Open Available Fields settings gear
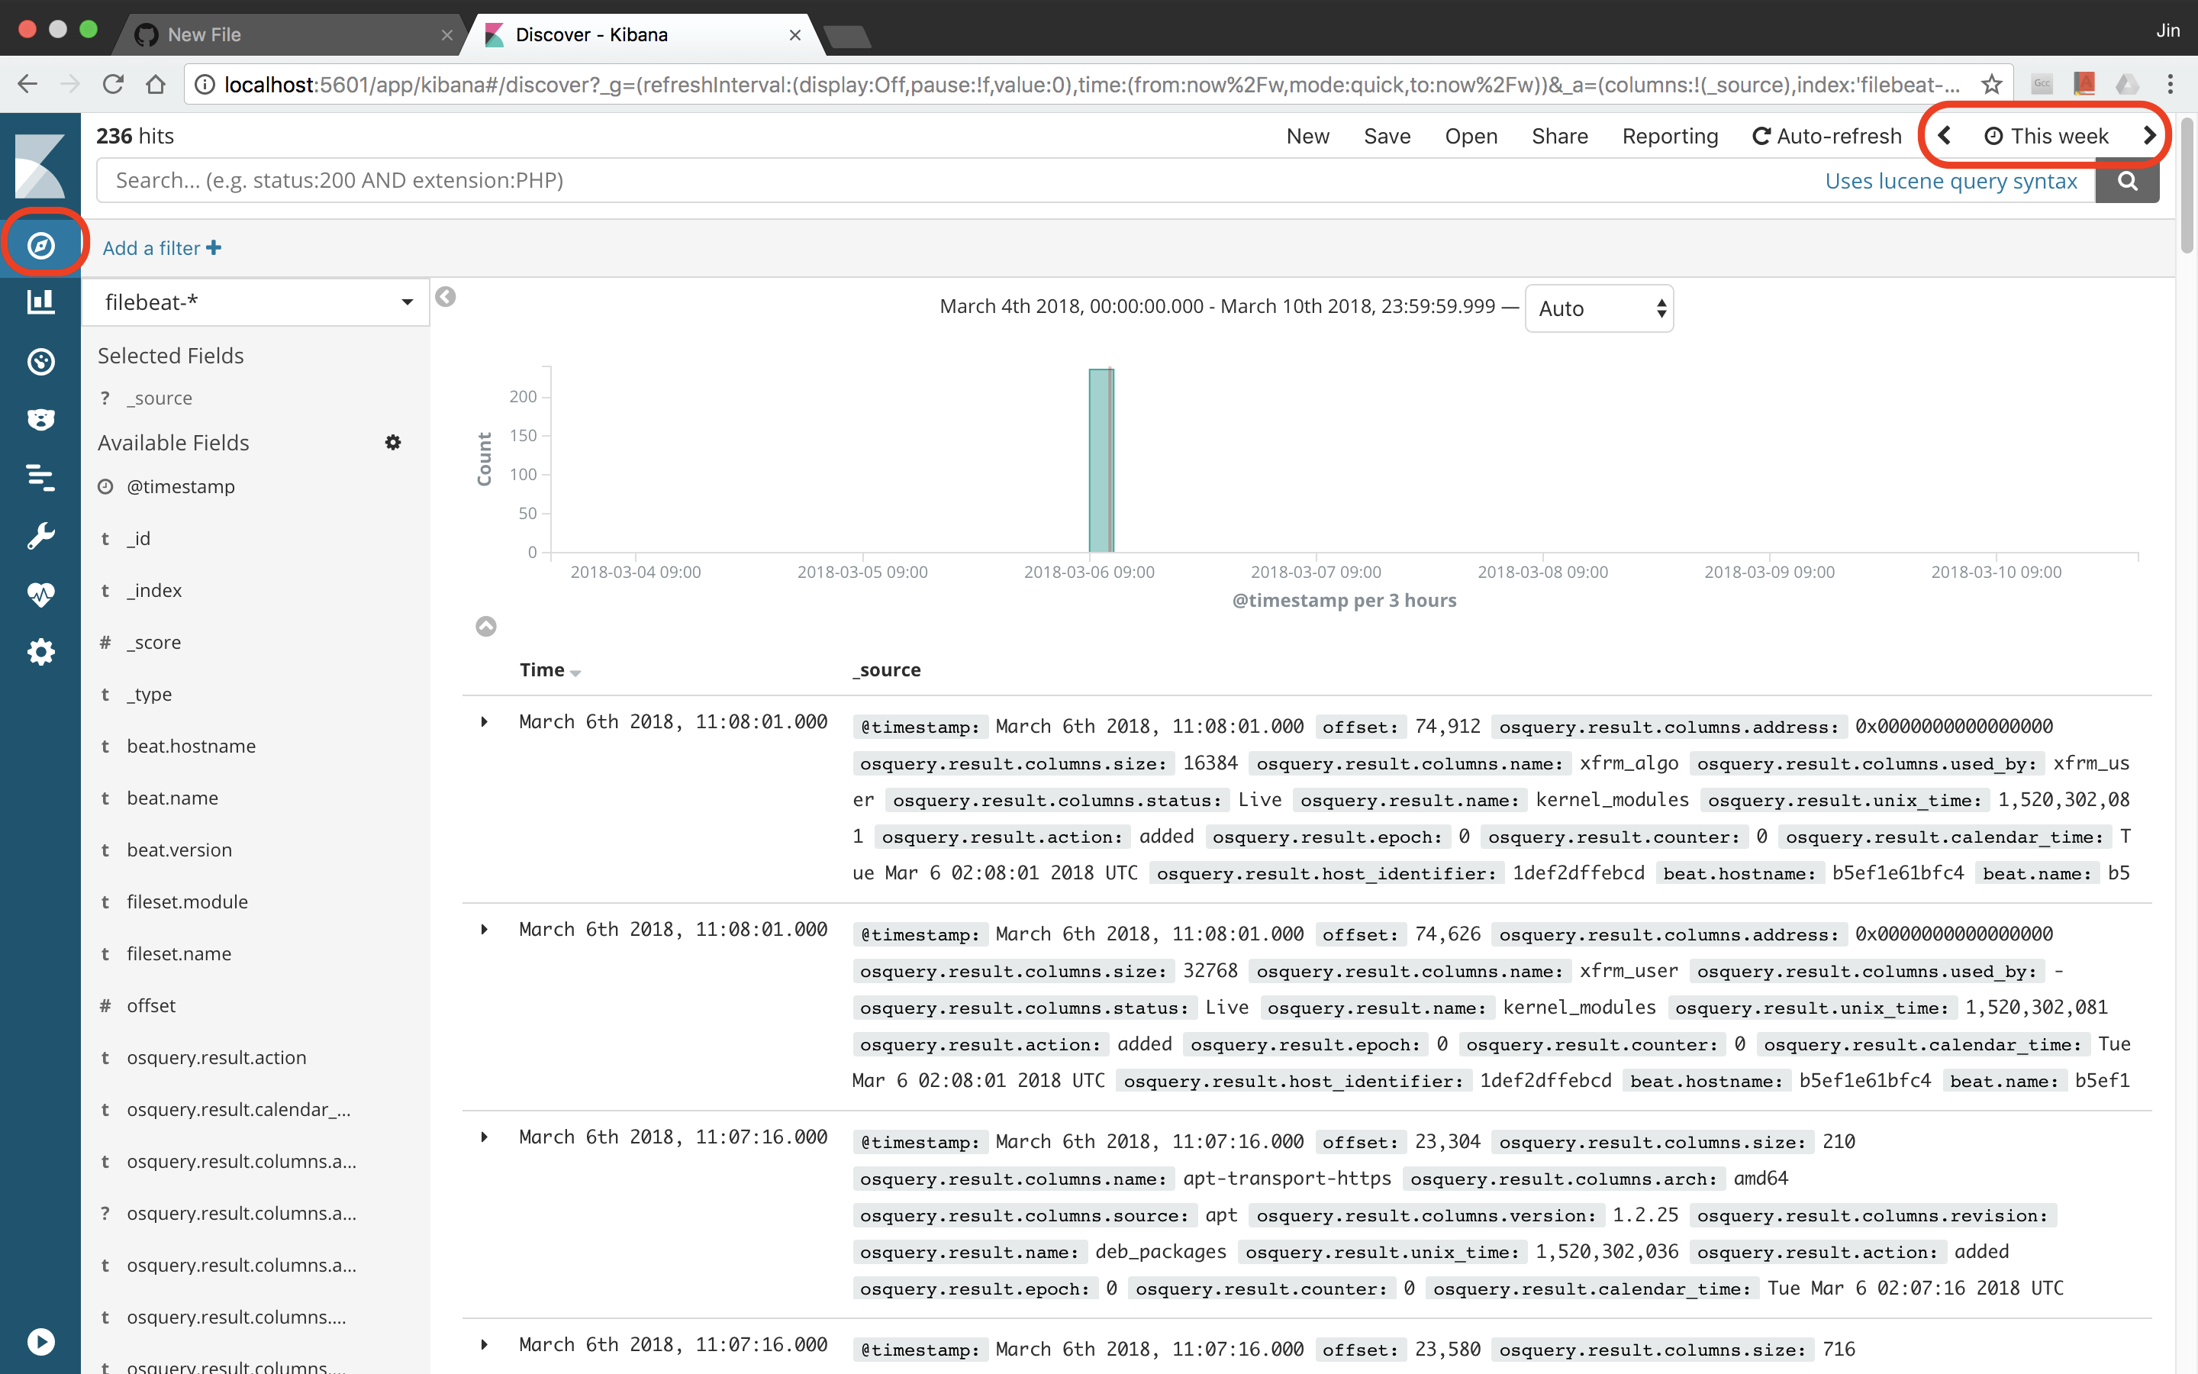 click(x=392, y=443)
